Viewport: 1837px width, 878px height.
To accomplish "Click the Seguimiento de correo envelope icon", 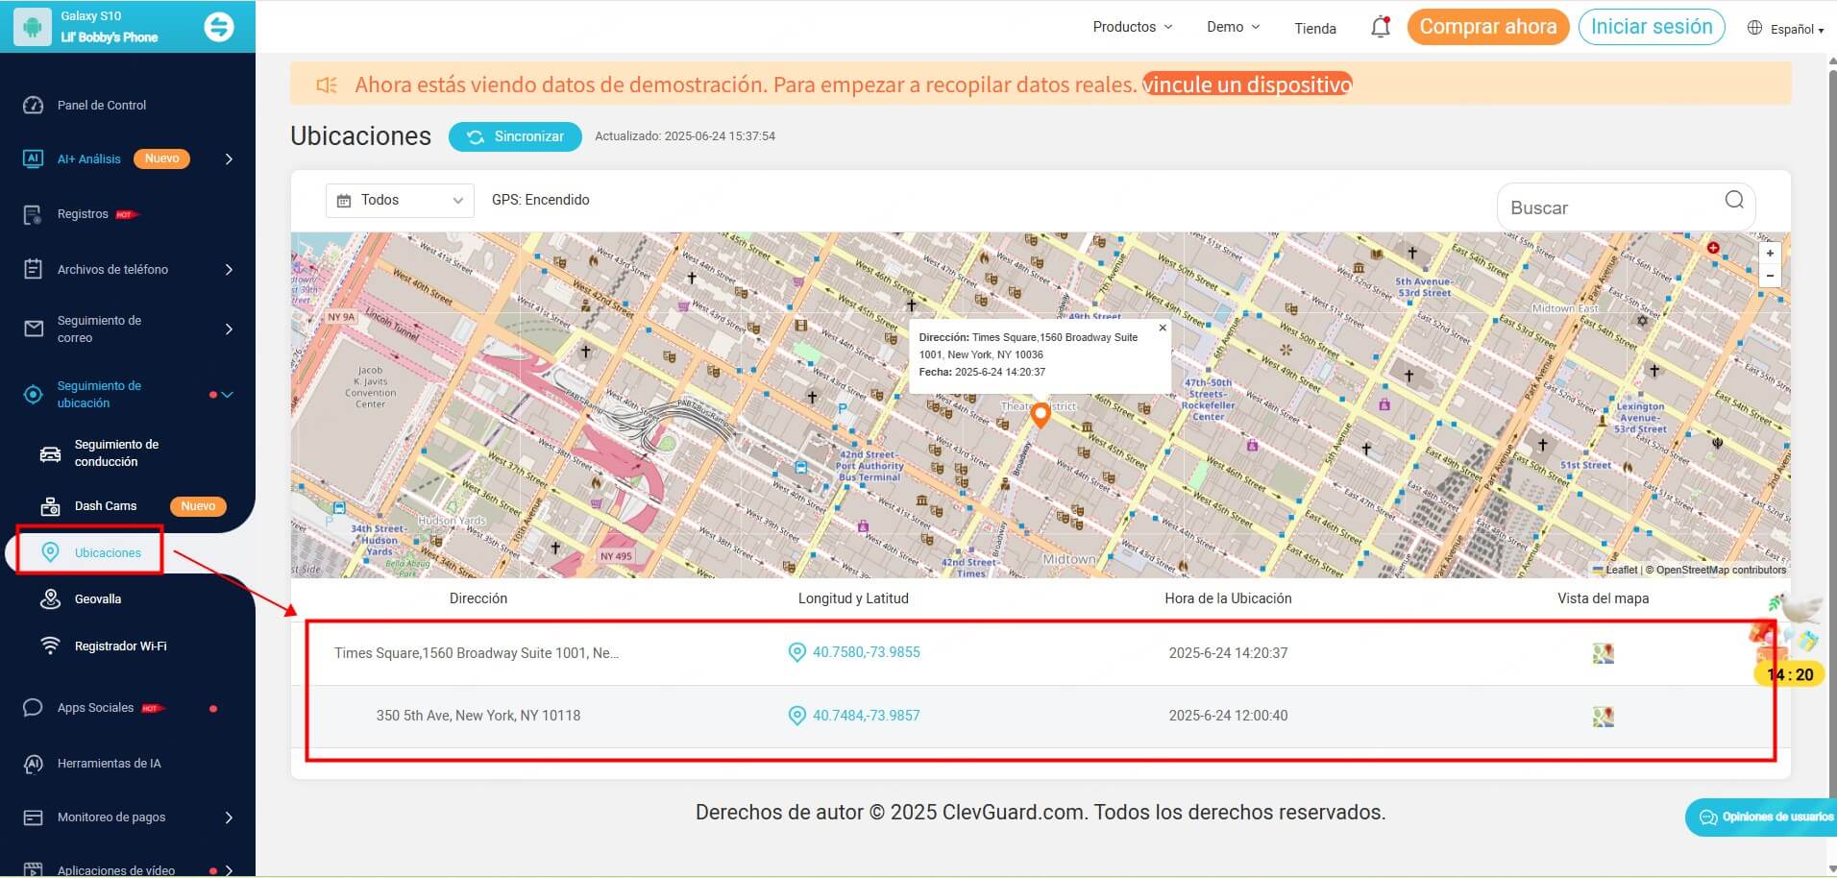I will pos(33,329).
